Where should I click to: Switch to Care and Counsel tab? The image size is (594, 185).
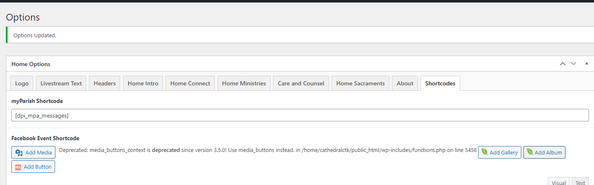[301, 83]
